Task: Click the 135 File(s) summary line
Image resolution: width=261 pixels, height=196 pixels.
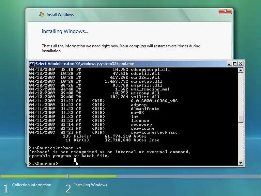Action: pyautogui.click(x=105, y=136)
